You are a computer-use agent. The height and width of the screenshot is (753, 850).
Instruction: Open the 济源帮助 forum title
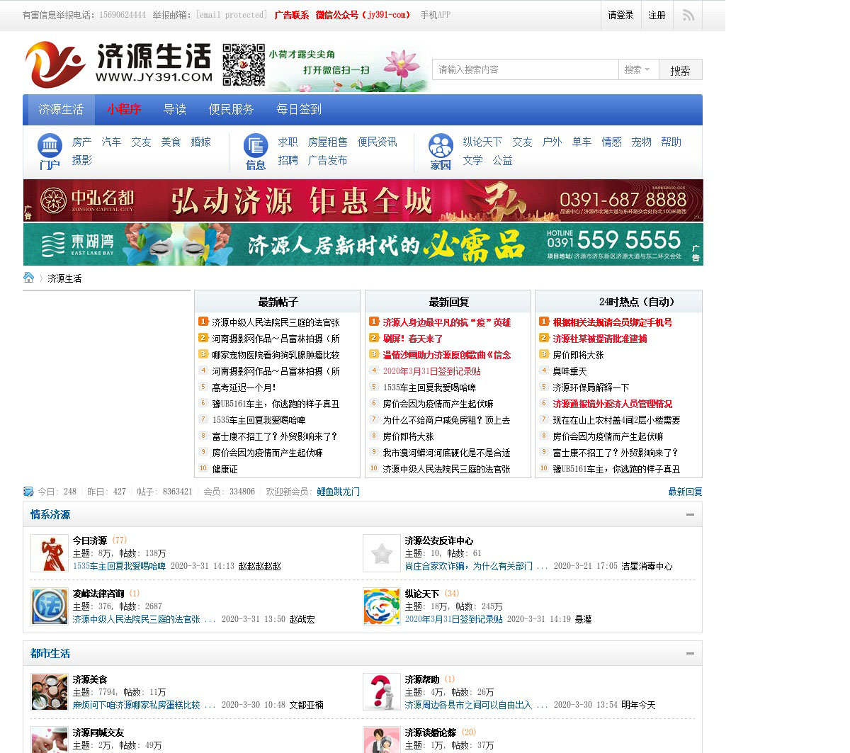pos(422,679)
